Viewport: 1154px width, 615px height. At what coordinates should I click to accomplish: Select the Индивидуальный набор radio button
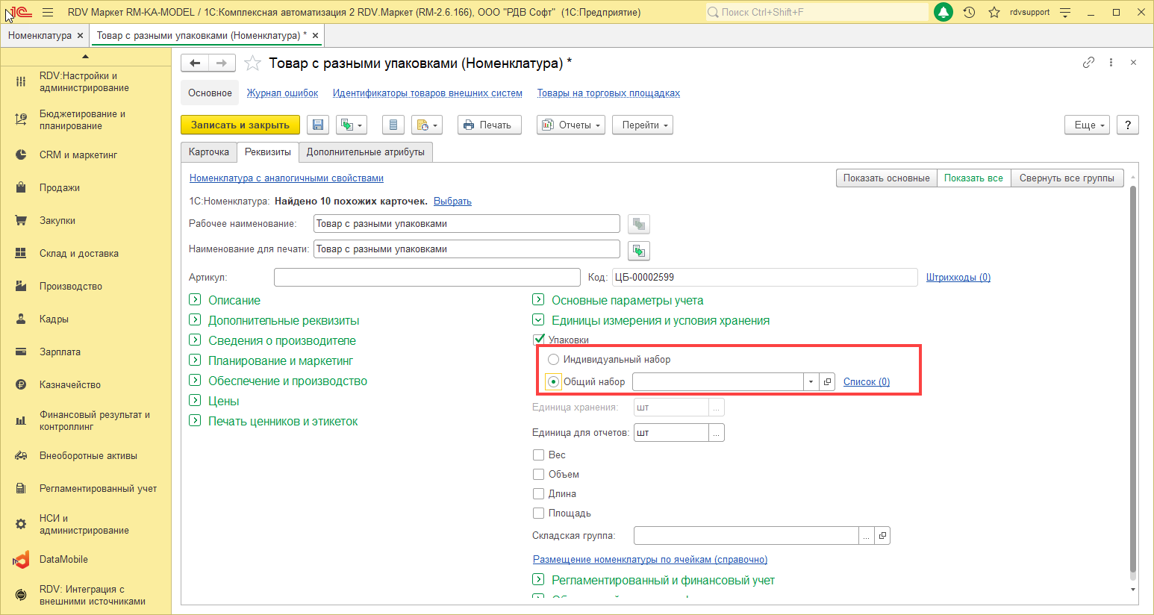[553, 360]
